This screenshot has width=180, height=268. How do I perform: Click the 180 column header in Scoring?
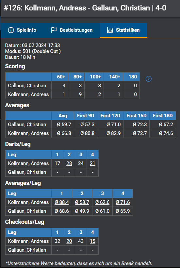coord(131,77)
